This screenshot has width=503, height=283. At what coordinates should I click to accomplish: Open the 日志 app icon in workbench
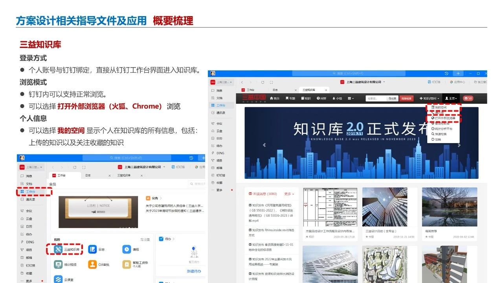pos(92,249)
